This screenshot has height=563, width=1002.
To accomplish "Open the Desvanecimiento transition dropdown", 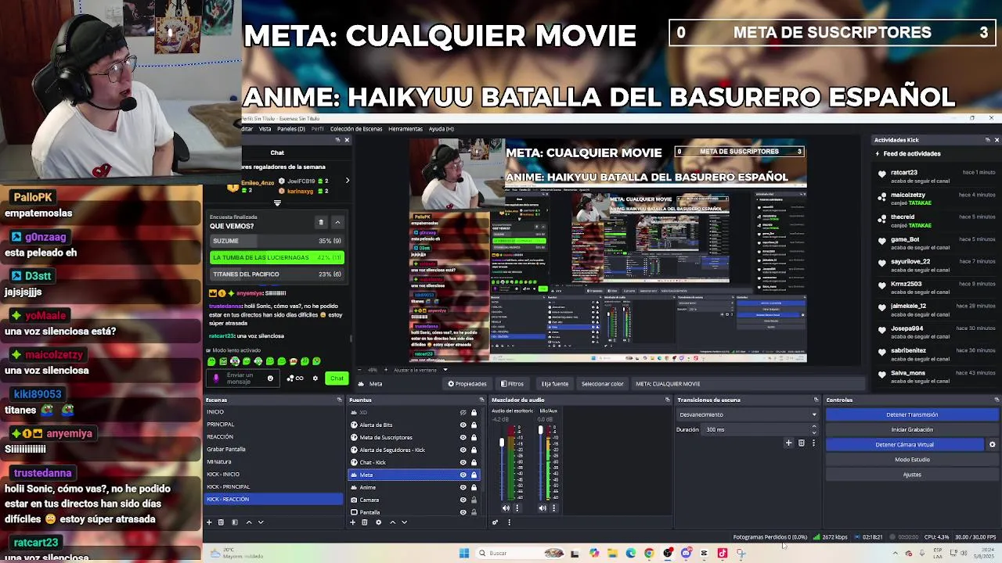I will 748,414.
